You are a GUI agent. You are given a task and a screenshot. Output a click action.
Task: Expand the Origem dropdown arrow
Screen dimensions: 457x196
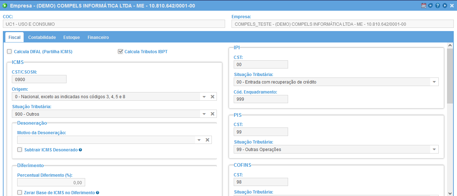pos(204,97)
